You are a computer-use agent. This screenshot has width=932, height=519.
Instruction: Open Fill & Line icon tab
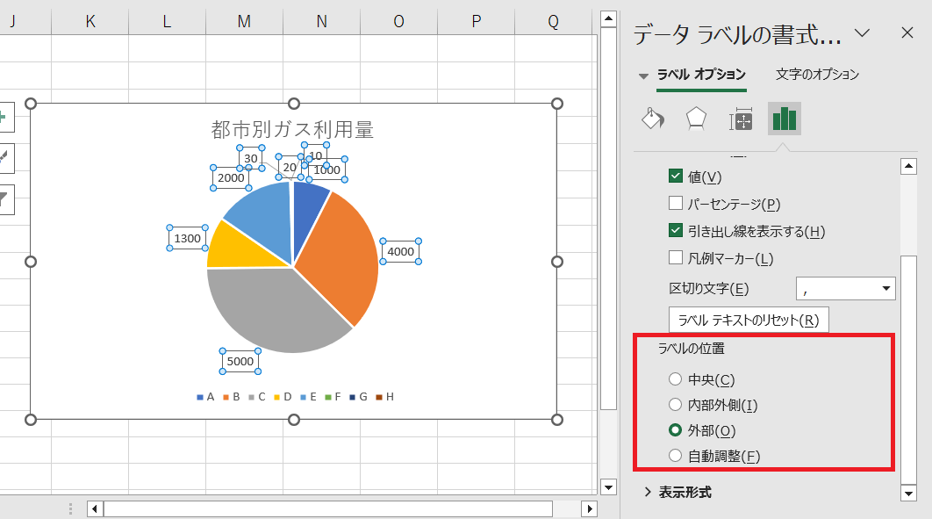[653, 119]
